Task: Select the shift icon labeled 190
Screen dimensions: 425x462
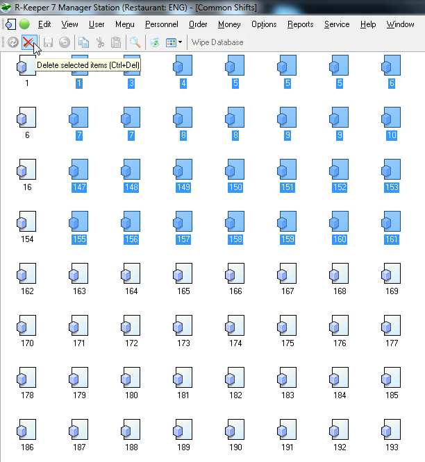Action: (x=235, y=429)
